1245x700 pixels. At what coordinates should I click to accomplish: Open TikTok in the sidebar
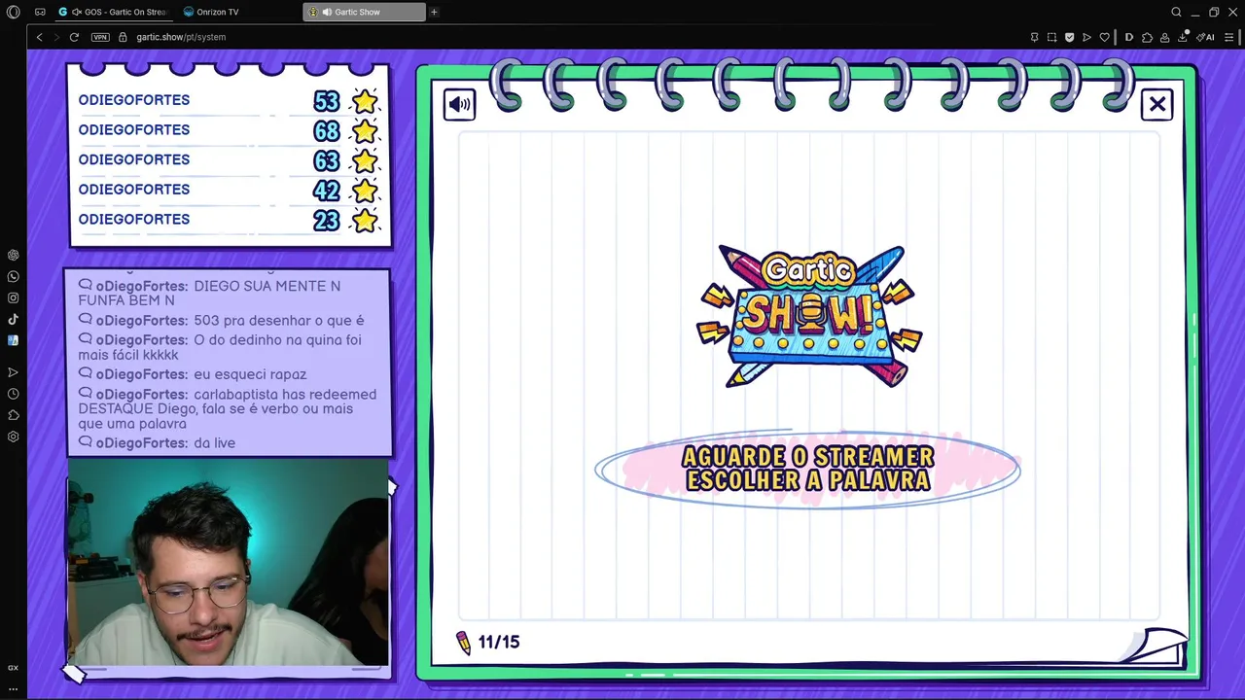[13, 319]
